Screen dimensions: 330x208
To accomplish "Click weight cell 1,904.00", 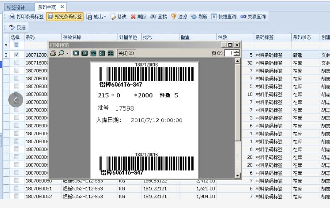I will [x=197, y=196].
